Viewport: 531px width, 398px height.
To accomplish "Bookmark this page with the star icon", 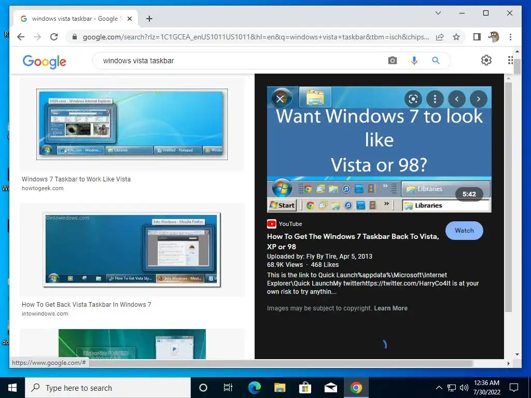I will [x=456, y=37].
